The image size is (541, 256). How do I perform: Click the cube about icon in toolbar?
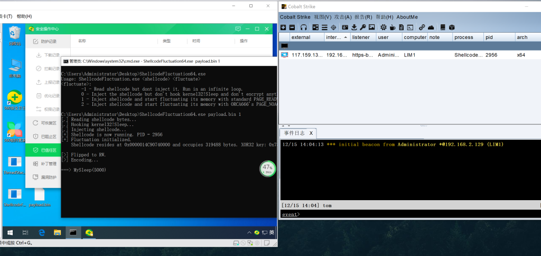tap(452, 27)
